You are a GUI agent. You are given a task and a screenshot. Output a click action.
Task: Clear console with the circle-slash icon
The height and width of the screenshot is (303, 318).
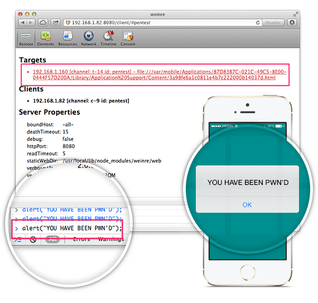tap(33, 240)
